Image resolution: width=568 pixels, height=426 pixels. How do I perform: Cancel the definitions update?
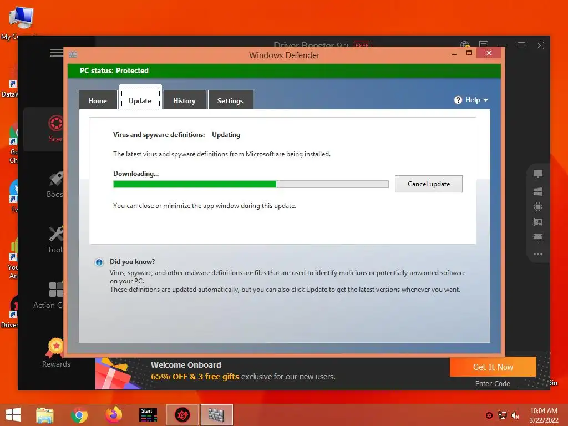pos(429,184)
